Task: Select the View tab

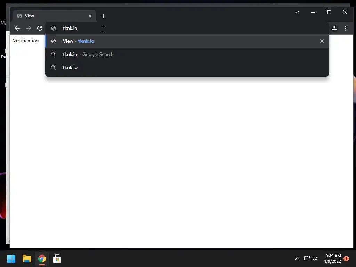Action: point(54,16)
